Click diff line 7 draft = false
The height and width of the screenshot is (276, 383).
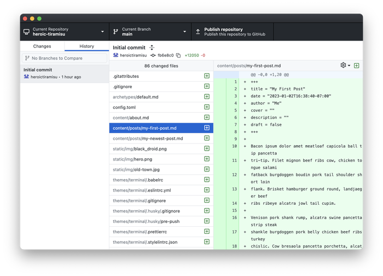[266, 125]
